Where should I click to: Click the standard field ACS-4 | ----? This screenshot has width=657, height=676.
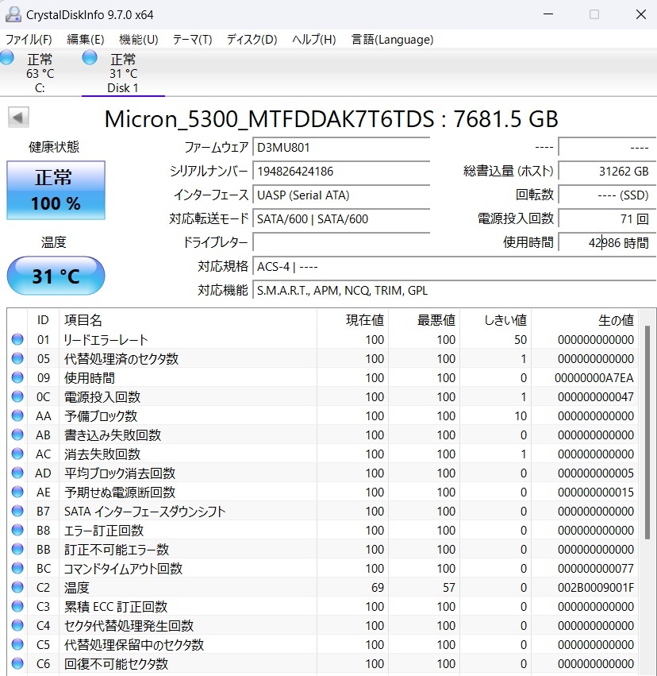pos(455,266)
